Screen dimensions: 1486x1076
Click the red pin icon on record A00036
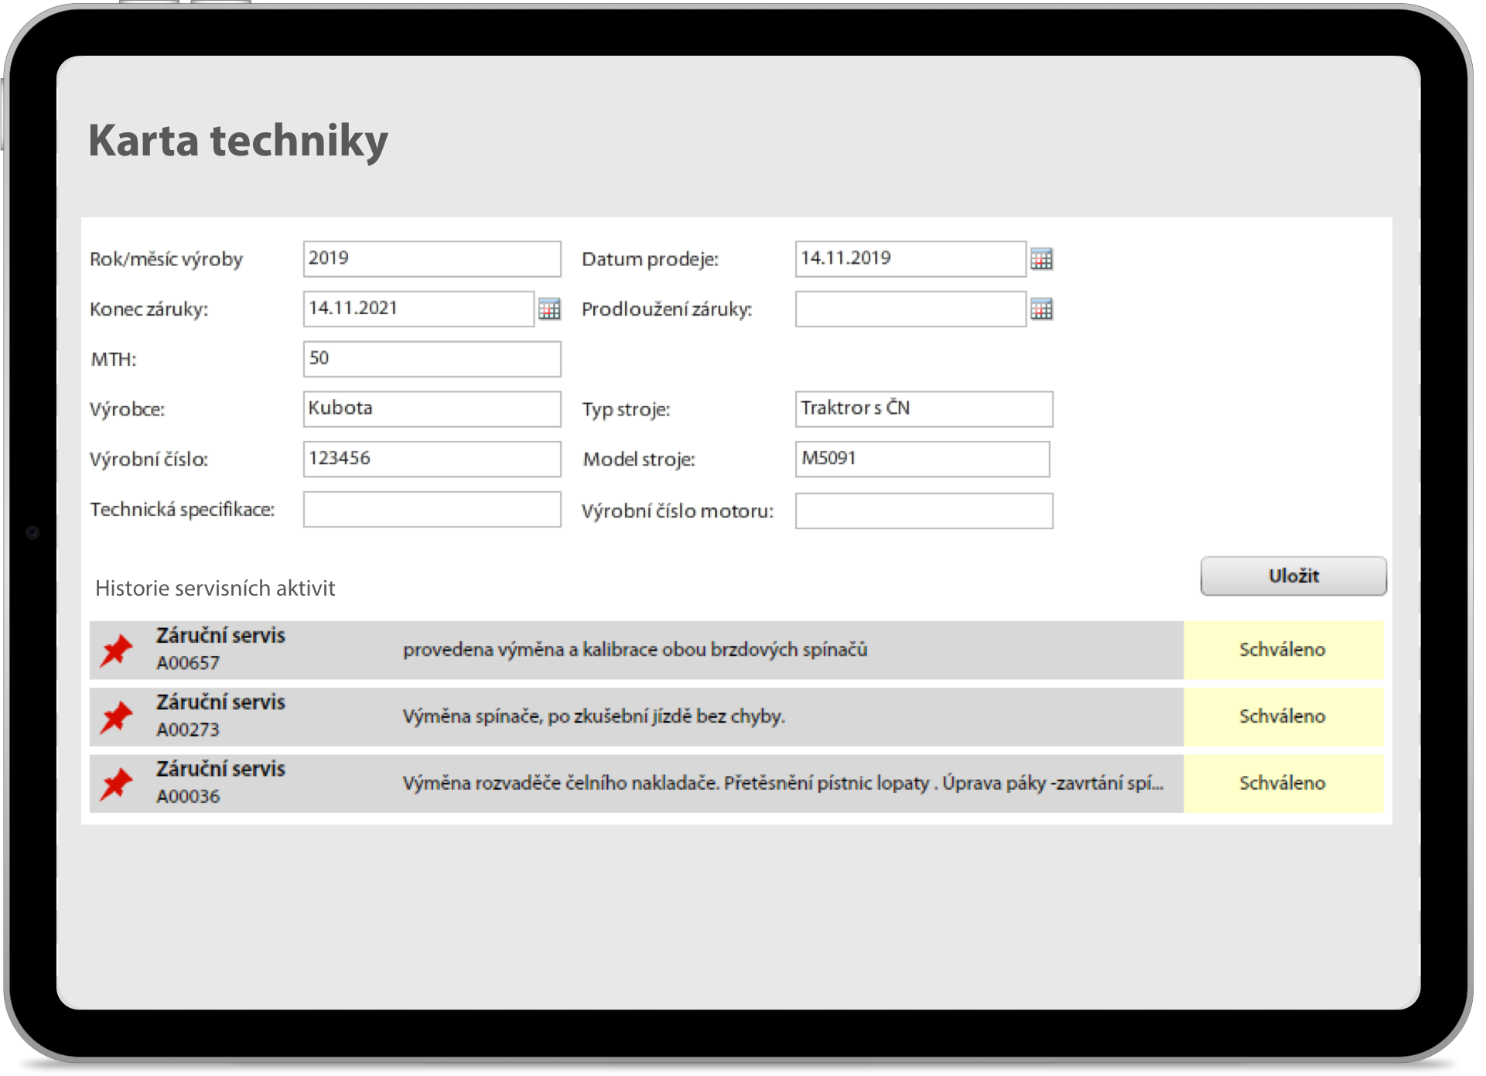tap(114, 784)
